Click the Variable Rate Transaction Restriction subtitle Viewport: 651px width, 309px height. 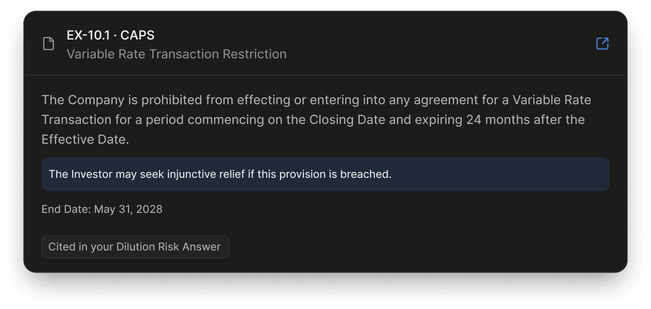click(x=177, y=54)
